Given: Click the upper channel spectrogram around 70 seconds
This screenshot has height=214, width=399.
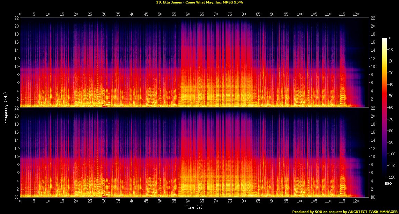Looking at the screenshot, I should click(x=216, y=63).
